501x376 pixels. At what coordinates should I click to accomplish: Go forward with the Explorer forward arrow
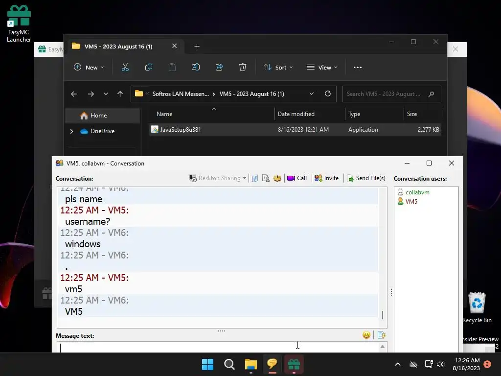91,94
